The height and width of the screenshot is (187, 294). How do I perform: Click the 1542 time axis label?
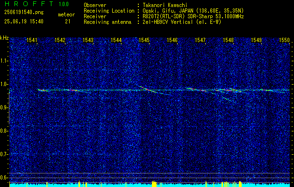tap(60, 40)
